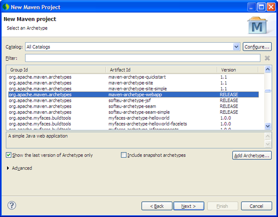The image size is (278, 217).
Task: Select the softeu-archetype-seam-simple row
Action: [134, 112]
